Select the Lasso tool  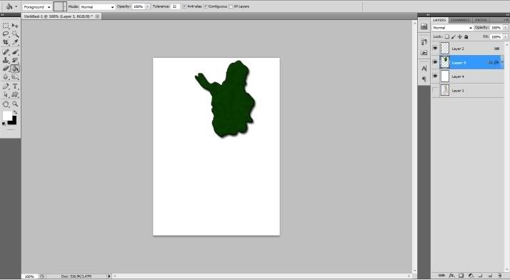6,34
